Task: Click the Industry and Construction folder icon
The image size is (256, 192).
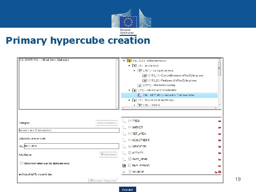Action: point(134,90)
